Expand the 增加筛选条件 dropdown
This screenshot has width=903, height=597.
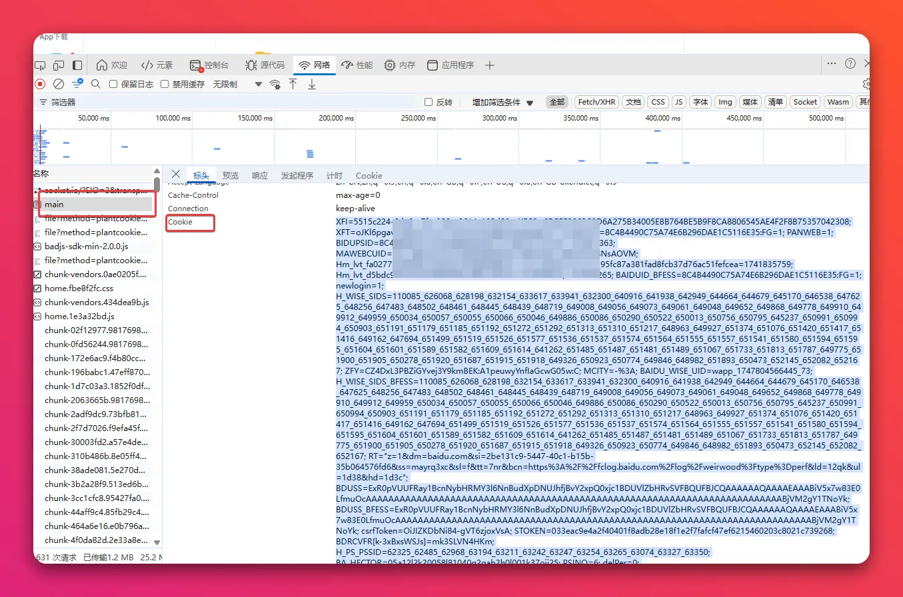click(503, 103)
